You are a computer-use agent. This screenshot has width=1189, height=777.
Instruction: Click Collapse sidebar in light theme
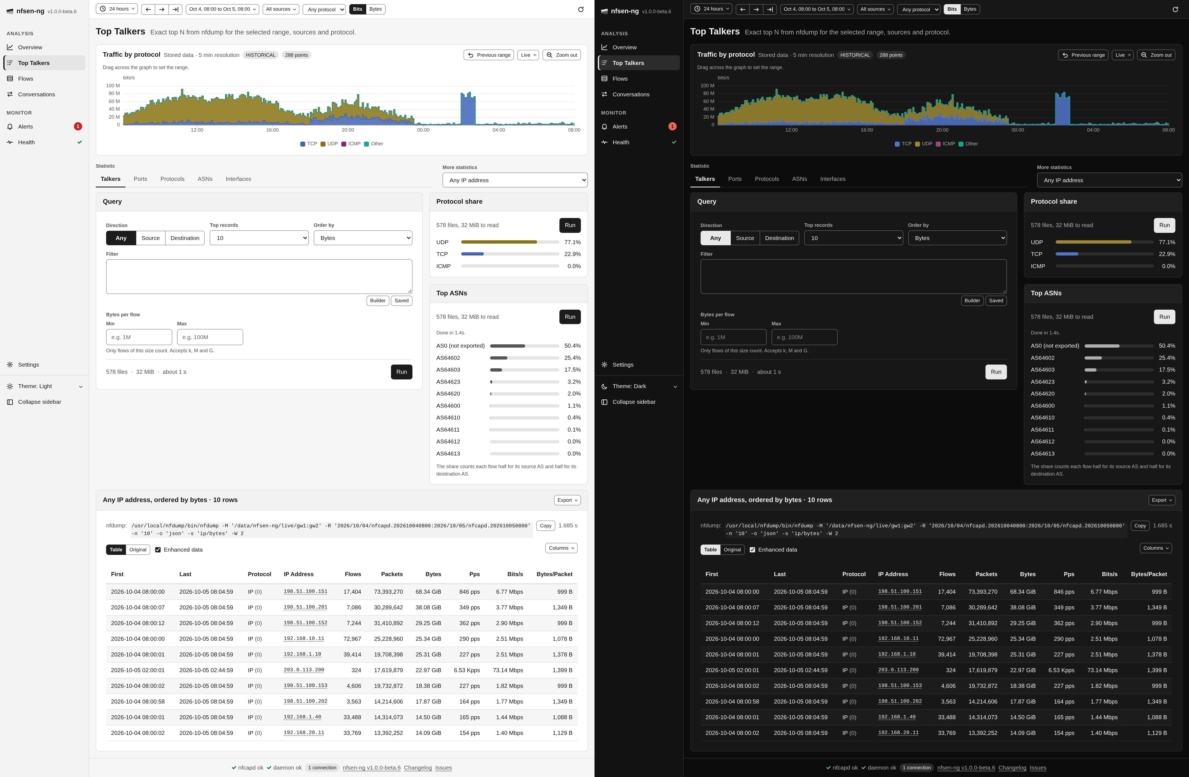click(45, 402)
